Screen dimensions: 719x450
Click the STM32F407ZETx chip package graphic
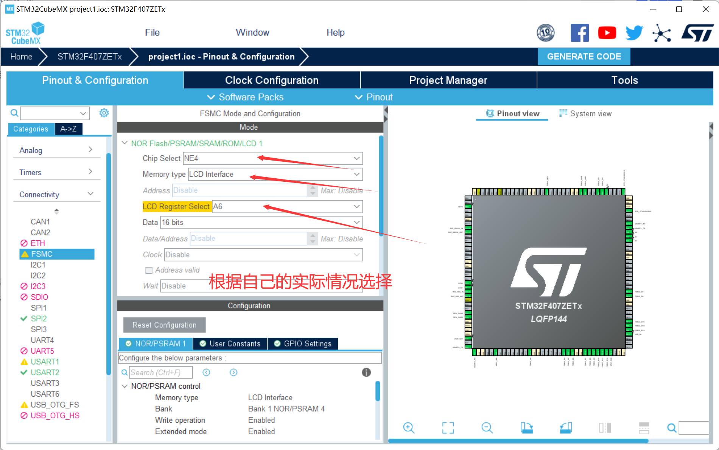pos(548,272)
